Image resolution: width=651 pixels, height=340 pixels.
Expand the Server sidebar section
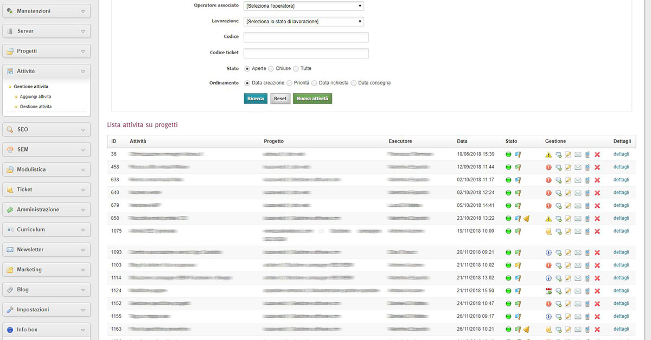pos(47,31)
